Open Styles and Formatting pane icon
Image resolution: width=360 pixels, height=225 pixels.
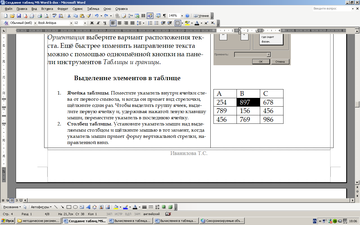[6, 23]
